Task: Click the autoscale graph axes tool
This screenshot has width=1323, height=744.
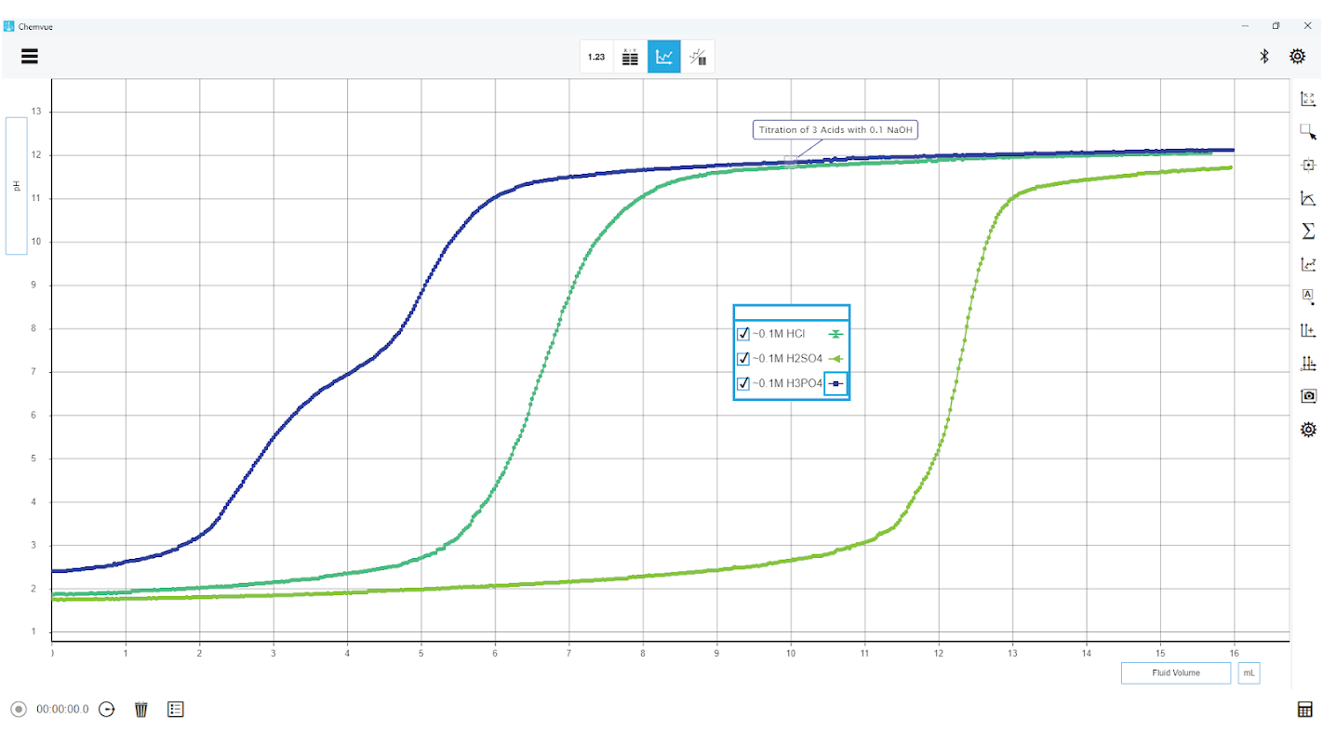Action: 1308,99
